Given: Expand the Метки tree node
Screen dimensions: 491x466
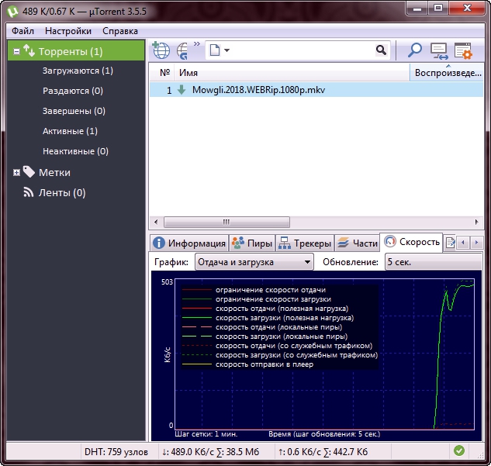Looking at the screenshot, I should (16, 172).
